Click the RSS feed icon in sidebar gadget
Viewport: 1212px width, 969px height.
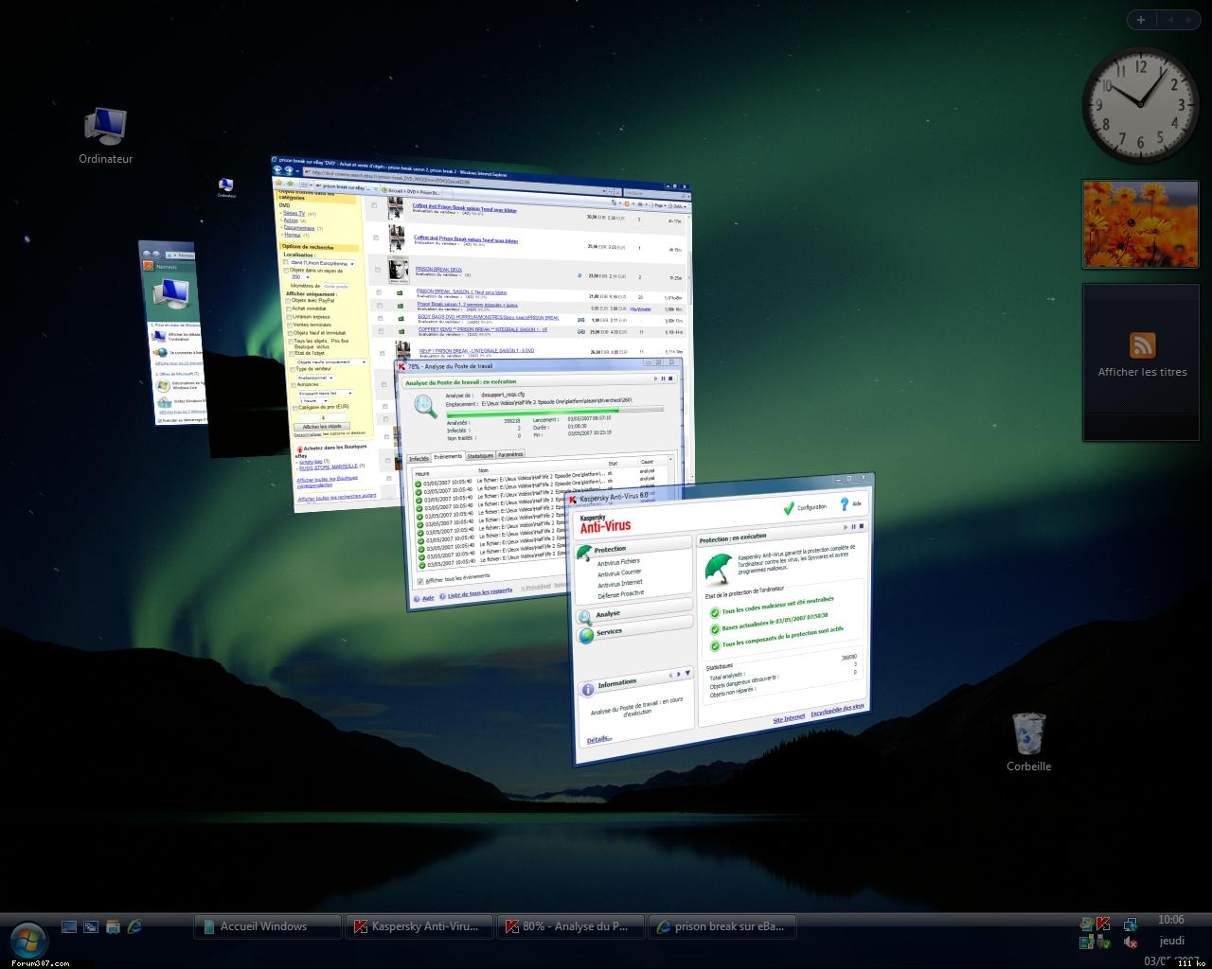pos(1142,344)
